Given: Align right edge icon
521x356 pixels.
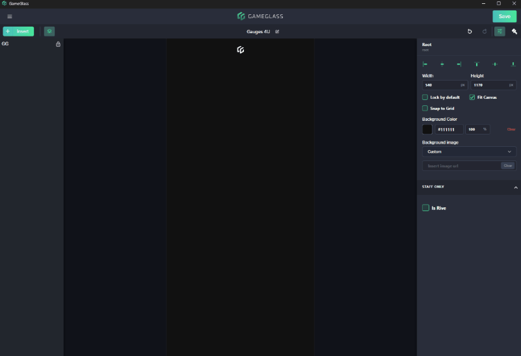Looking at the screenshot, I should click(459, 64).
